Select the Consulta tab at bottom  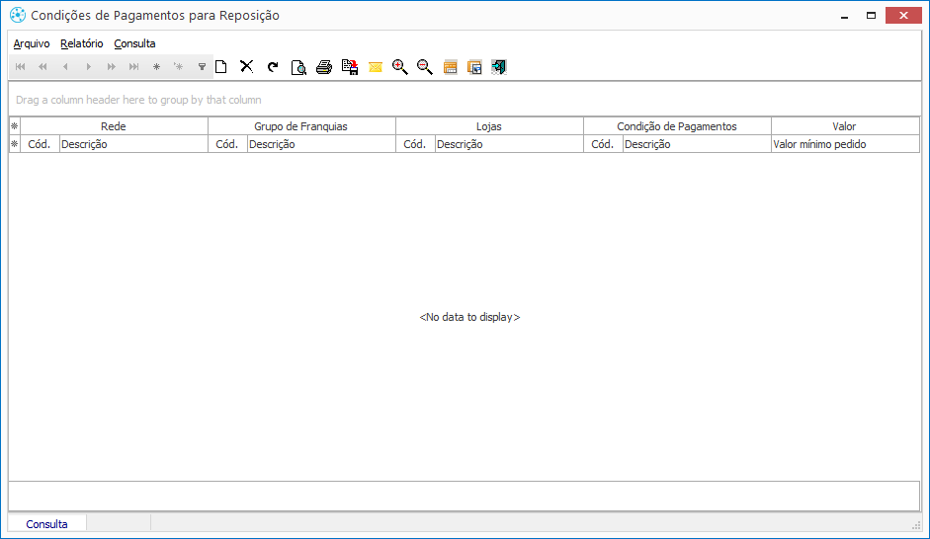pos(46,524)
